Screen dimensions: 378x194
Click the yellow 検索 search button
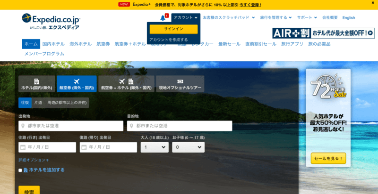(x=29, y=190)
